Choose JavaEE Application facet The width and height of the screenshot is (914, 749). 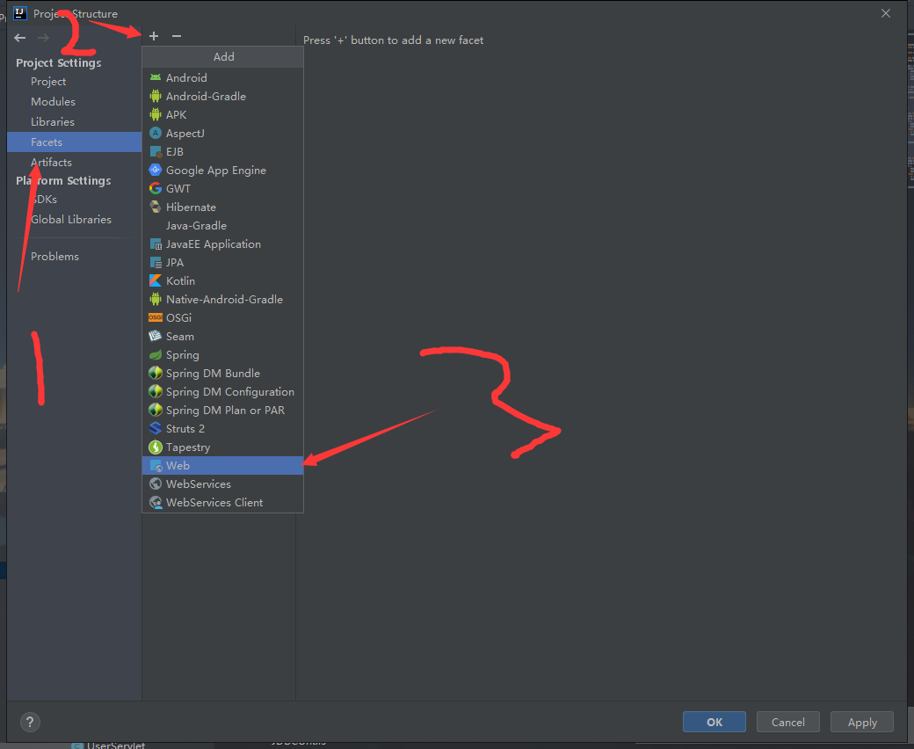coord(222,244)
